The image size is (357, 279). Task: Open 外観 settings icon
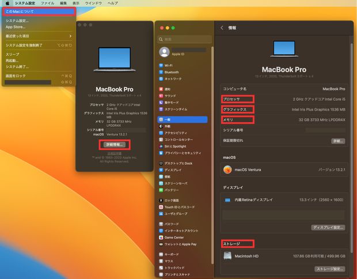(161, 126)
